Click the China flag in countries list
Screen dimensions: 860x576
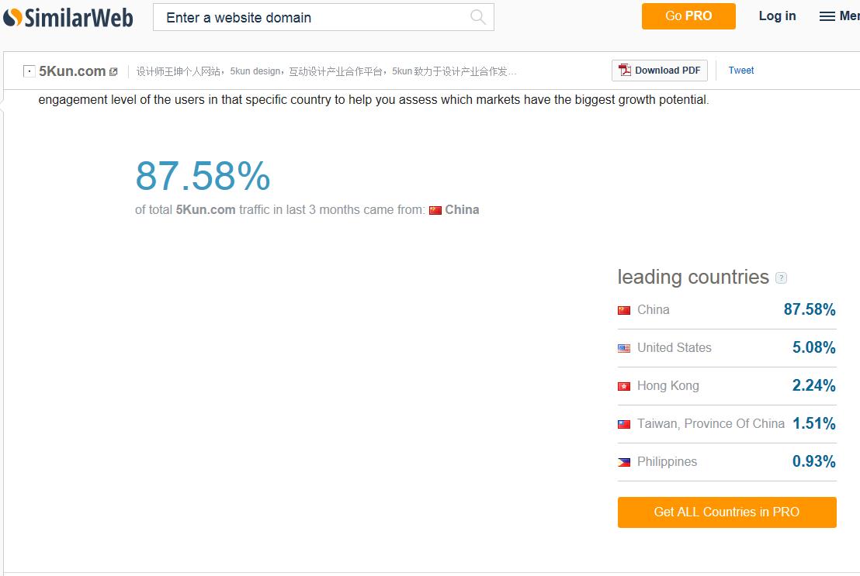(623, 310)
